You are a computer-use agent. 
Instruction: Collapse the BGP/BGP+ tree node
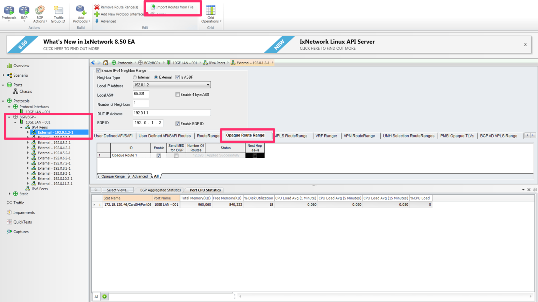pyautogui.click(x=9, y=117)
